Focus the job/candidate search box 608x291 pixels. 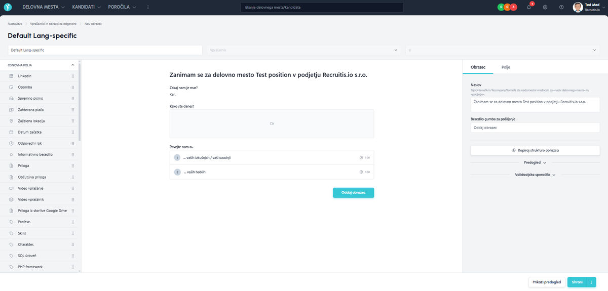pos(322,7)
